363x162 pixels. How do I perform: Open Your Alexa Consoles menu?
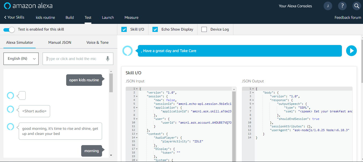[295, 6]
